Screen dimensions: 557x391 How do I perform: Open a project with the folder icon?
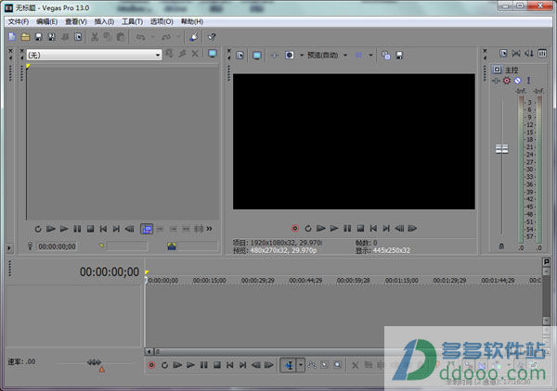(x=26, y=37)
